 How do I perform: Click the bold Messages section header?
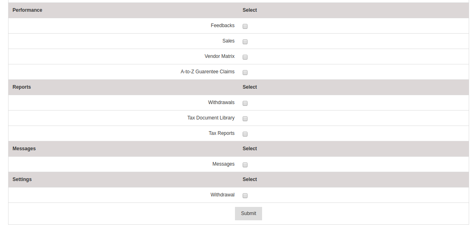point(24,149)
